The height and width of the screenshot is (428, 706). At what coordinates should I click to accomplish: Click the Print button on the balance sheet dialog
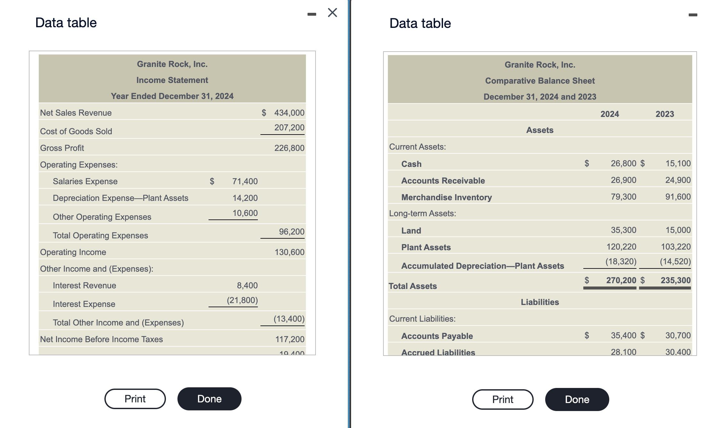click(503, 399)
